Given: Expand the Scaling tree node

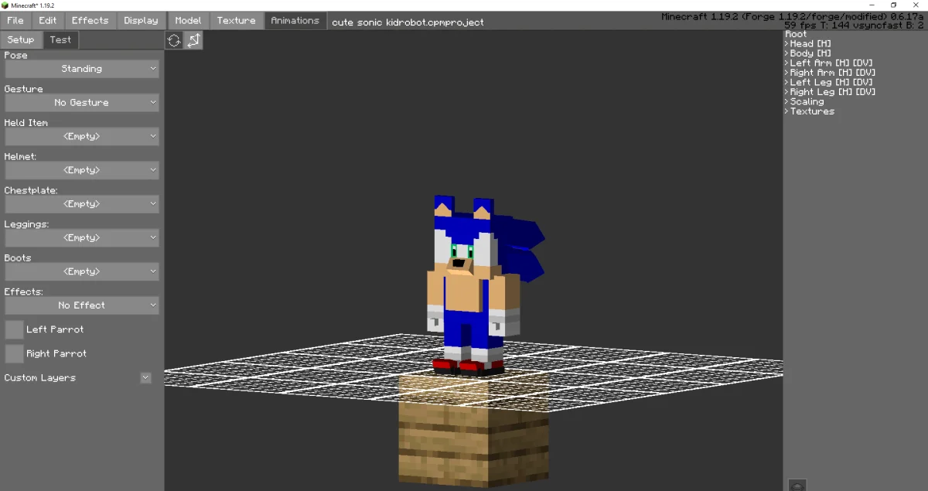Looking at the screenshot, I should (786, 101).
